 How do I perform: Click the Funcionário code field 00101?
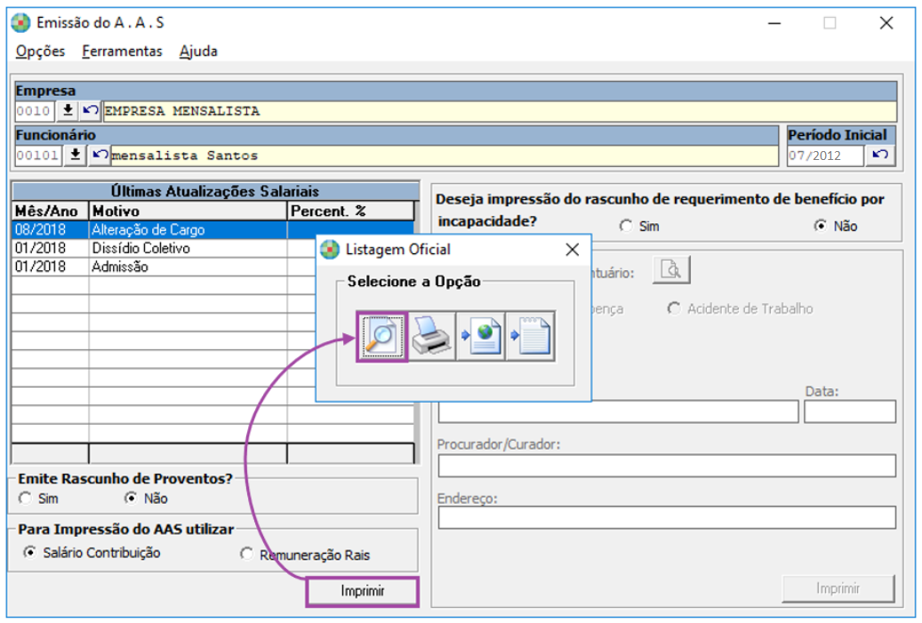[x=38, y=156]
